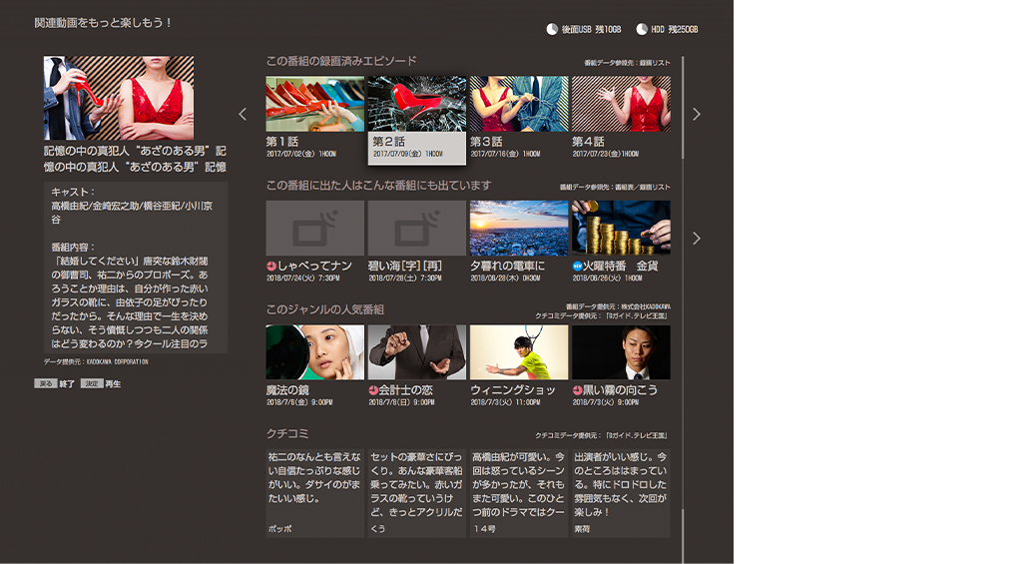
Task: Select the 魔法の鏡 program thumbnail
Action: pyautogui.click(x=314, y=352)
